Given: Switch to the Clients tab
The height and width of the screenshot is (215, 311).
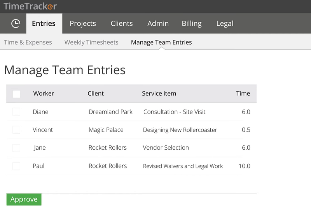Looking at the screenshot, I should click(122, 24).
